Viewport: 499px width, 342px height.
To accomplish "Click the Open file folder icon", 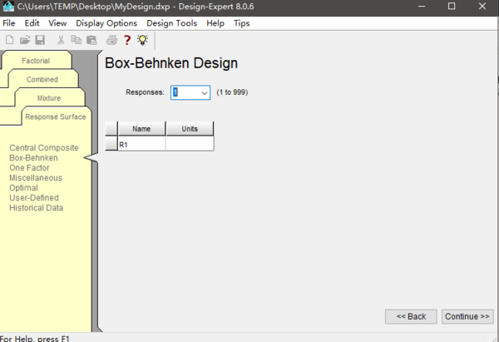I will coord(24,40).
